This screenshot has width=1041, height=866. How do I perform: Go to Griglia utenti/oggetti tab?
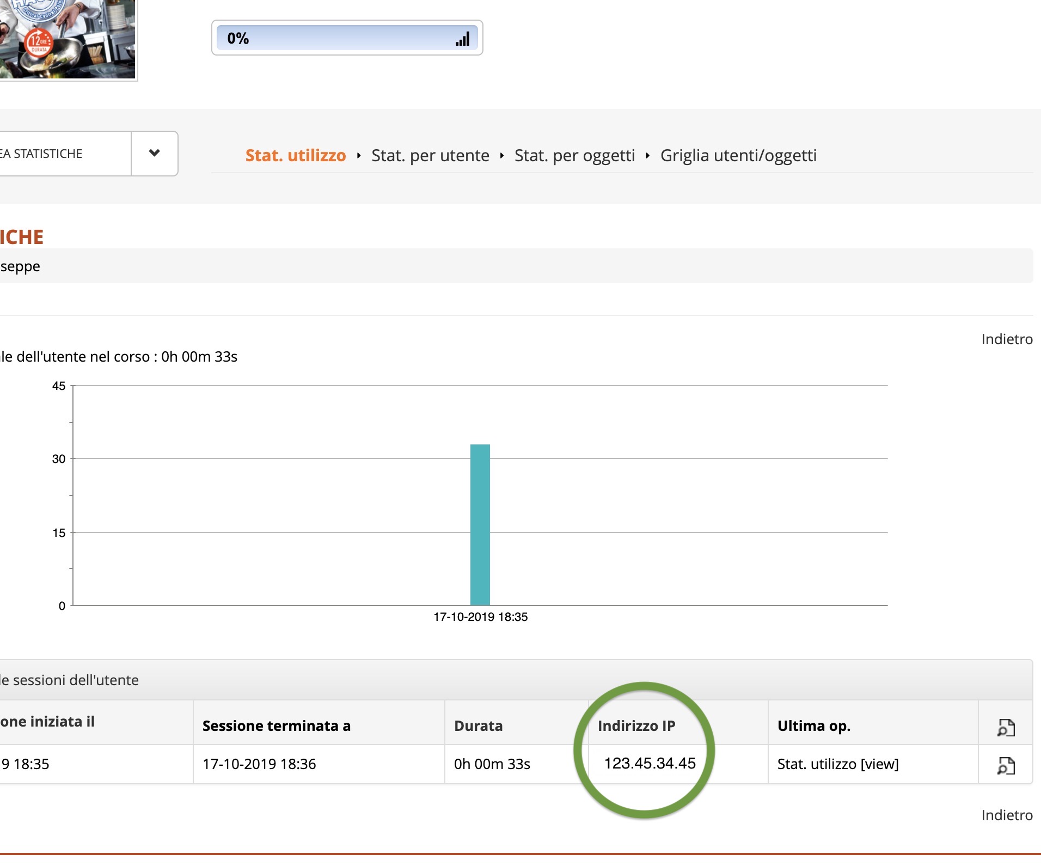coord(738,156)
